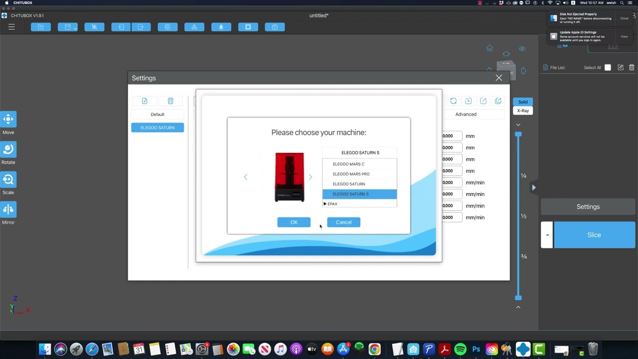Click the square-with-circle toolbar icon
Image resolution: width=638 pixels, height=359 pixels.
click(248, 27)
